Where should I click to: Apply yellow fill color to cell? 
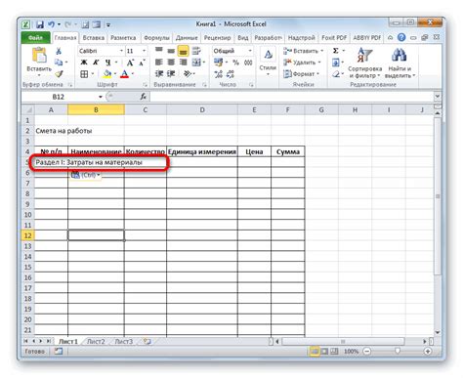pyautogui.click(x=106, y=74)
